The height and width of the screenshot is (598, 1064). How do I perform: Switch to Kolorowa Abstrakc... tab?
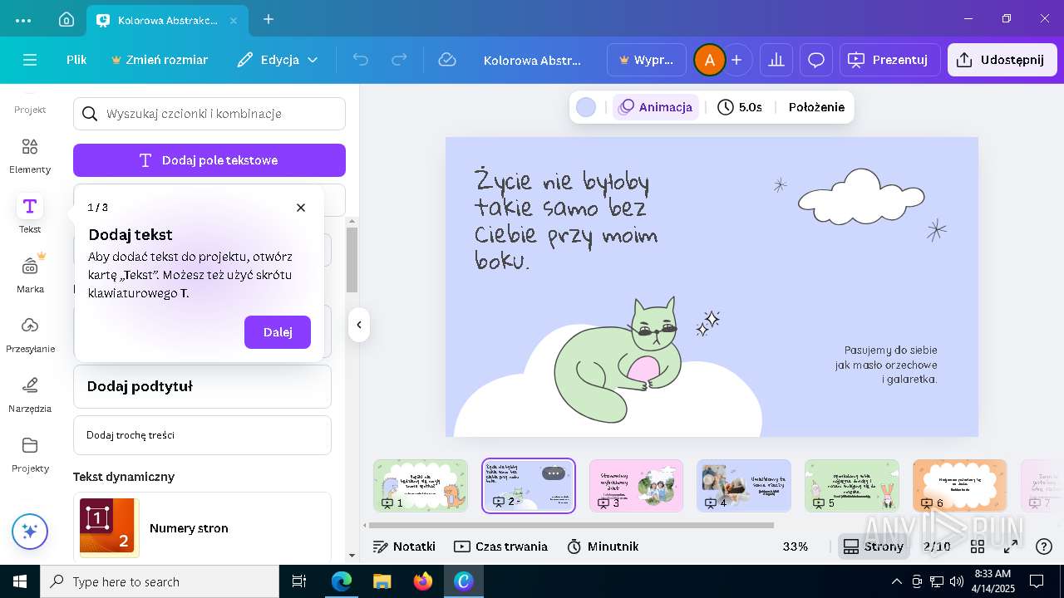(x=167, y=19)
